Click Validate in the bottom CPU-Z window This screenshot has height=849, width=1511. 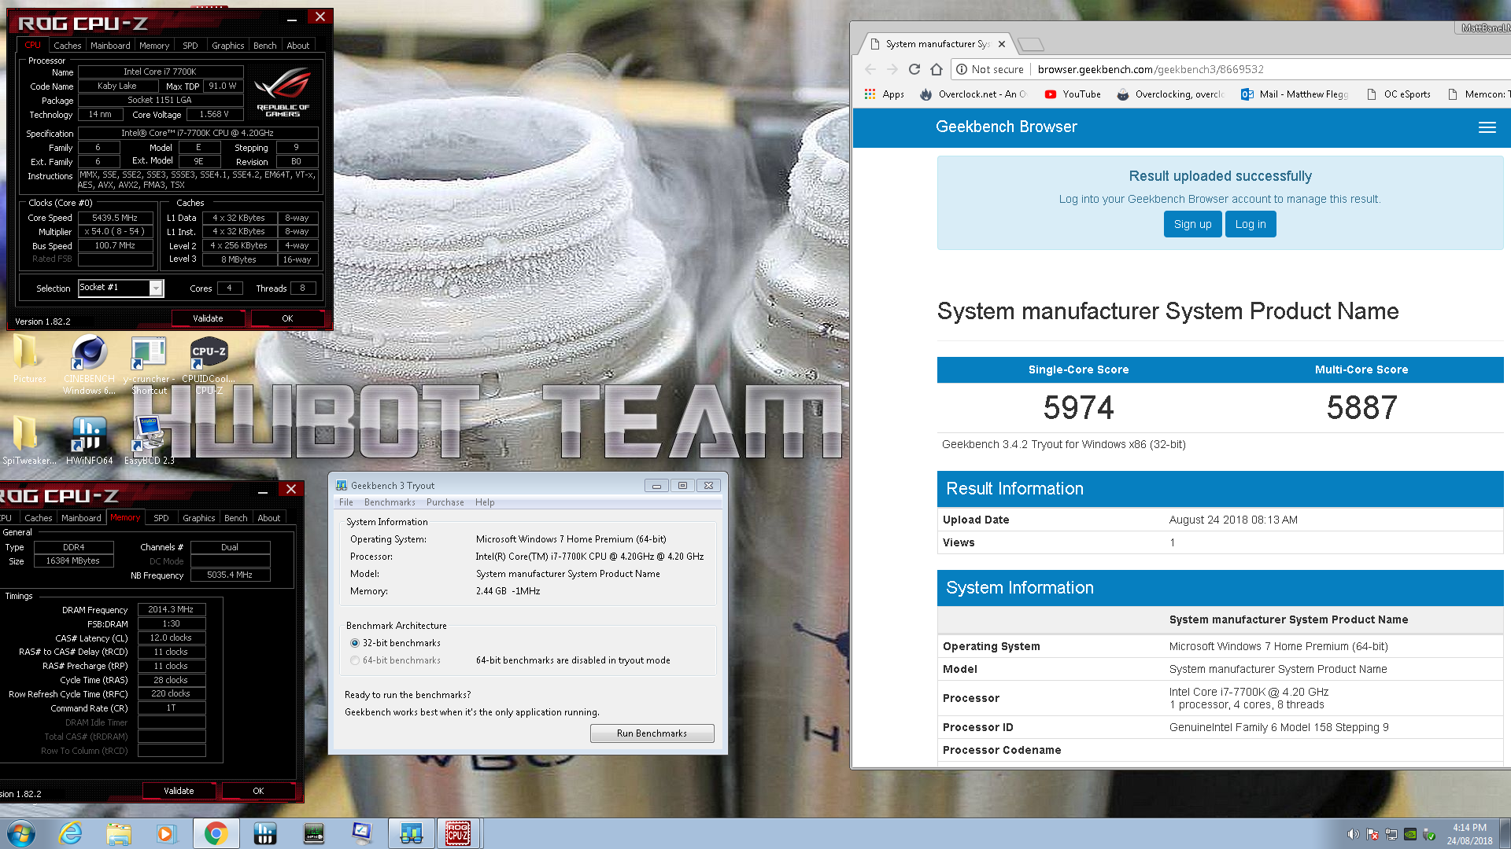179,791
